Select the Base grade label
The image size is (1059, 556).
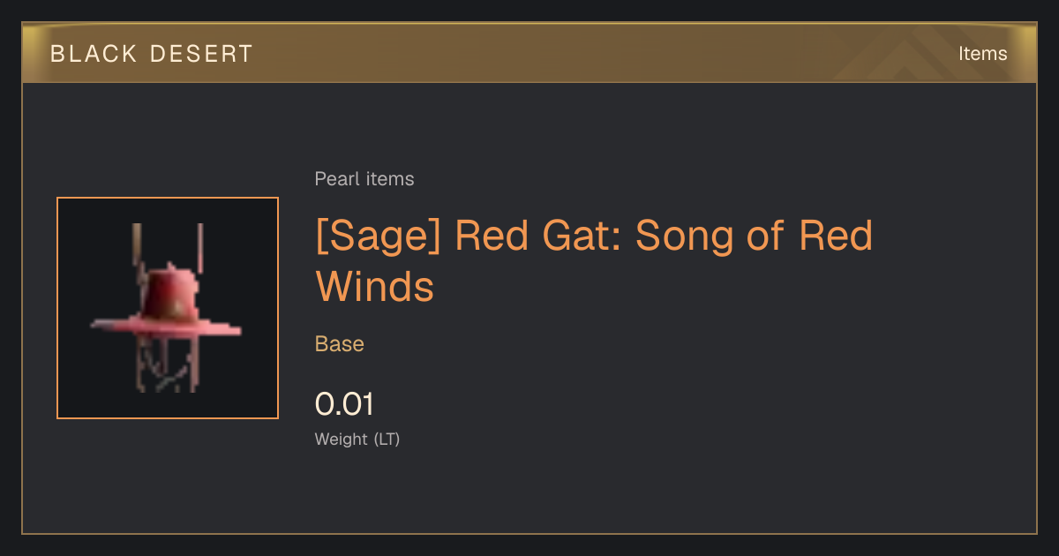[340, 344]
